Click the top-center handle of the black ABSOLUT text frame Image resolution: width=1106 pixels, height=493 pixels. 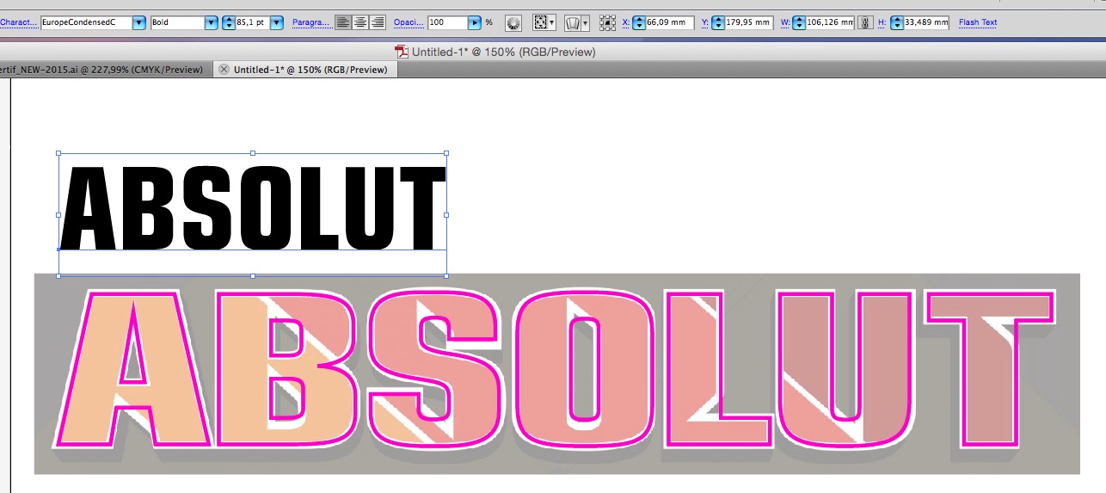(x=252, y=153)
